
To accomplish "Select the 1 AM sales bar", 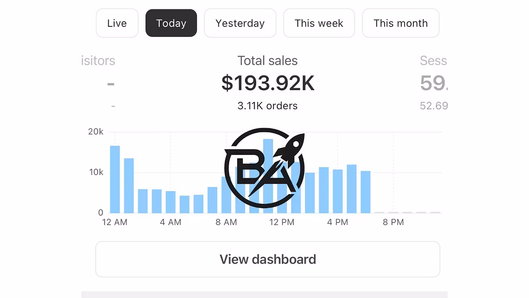I will click(x=129, y=185).
